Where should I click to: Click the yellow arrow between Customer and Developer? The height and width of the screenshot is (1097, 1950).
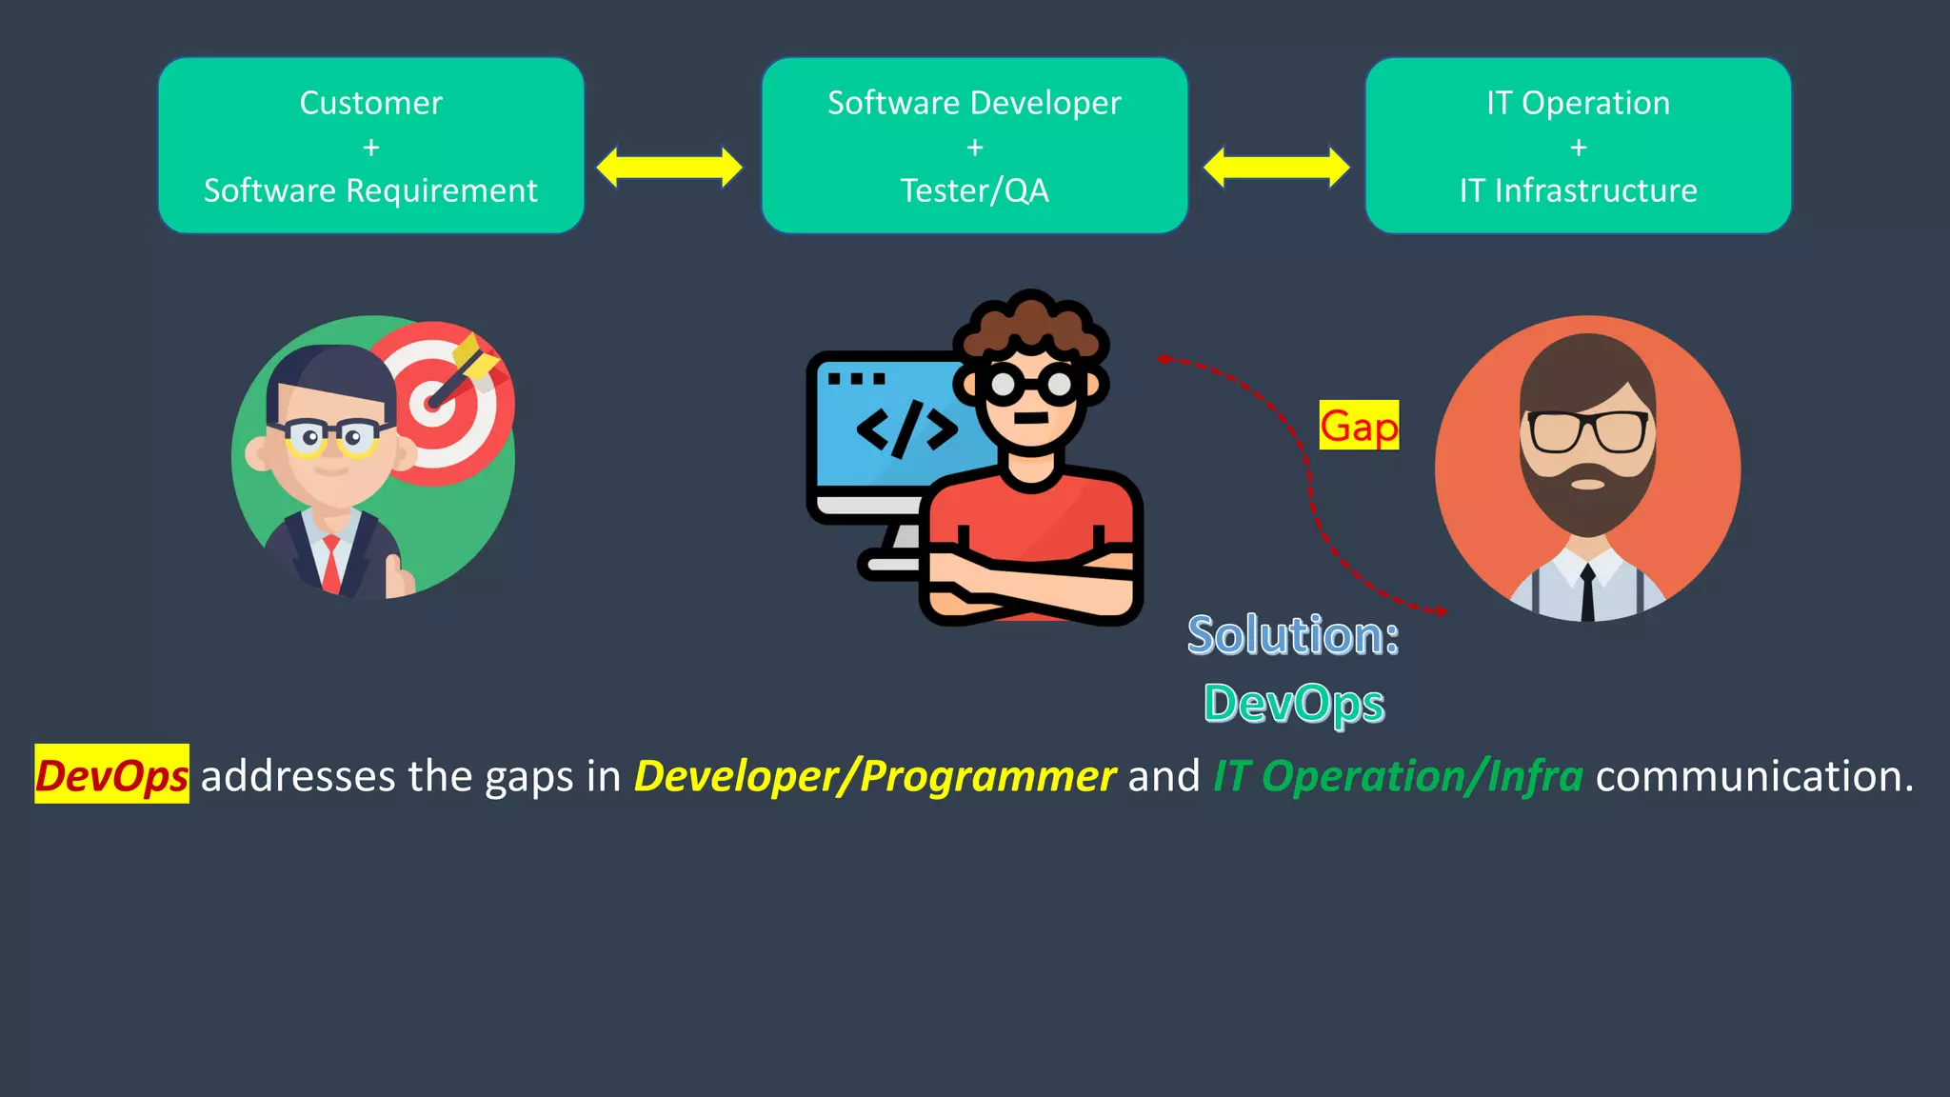tap(669, 167)
